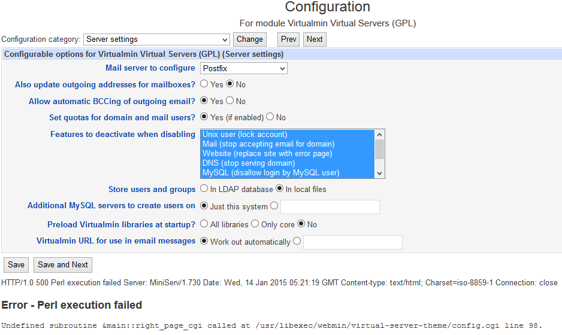This screenshot has height=335, width=562.
Task: Click the Save and Next button
Action: (x=63, y=265)
